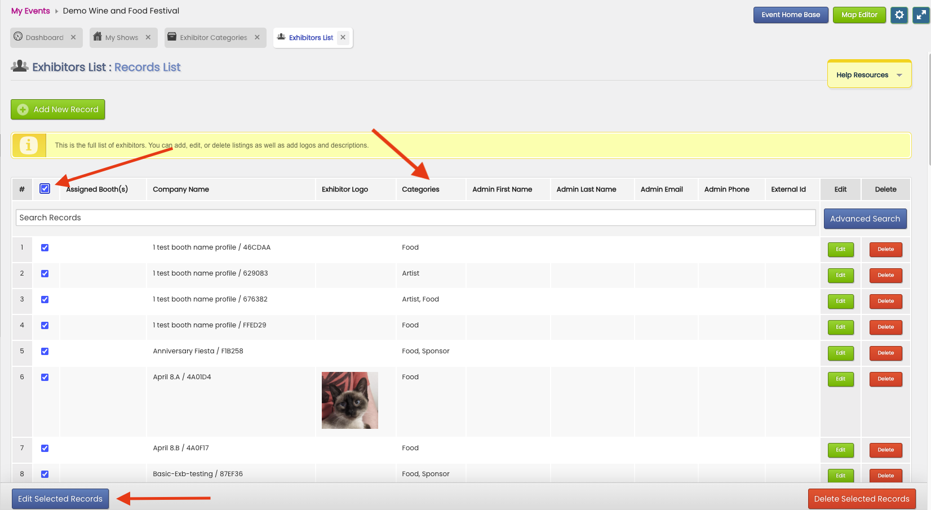Edit the 629083 record
This screenshot has height=510, width=931.
[840, 275]
